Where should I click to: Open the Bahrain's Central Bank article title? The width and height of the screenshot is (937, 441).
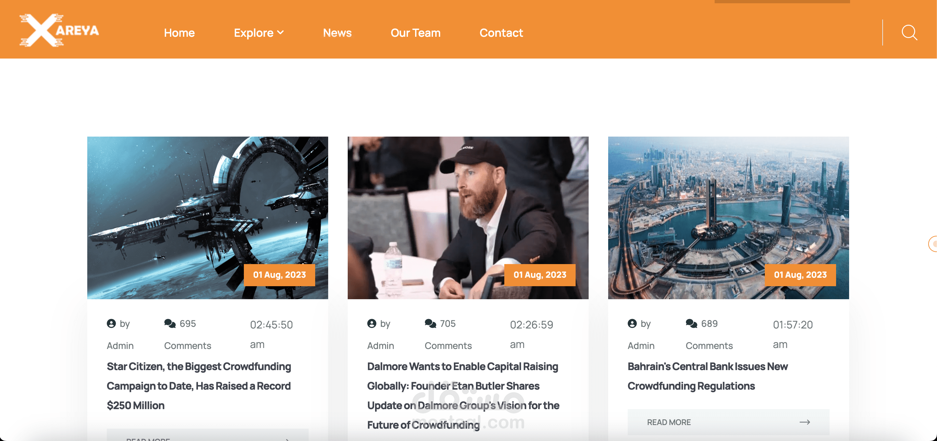coord(707,376)
